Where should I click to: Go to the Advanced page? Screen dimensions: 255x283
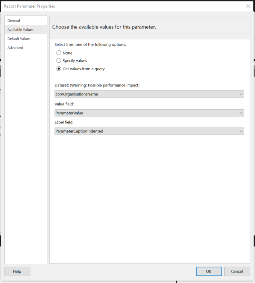tap(26, 48)
